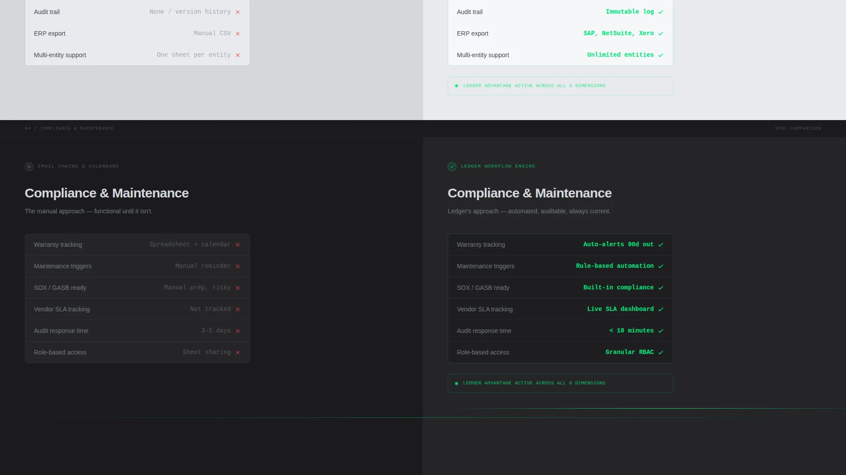This screenshot has height=475, width=846.
Task: Click 'Warranty tracking' label in the manual table
Action: (x=58, y=245)
